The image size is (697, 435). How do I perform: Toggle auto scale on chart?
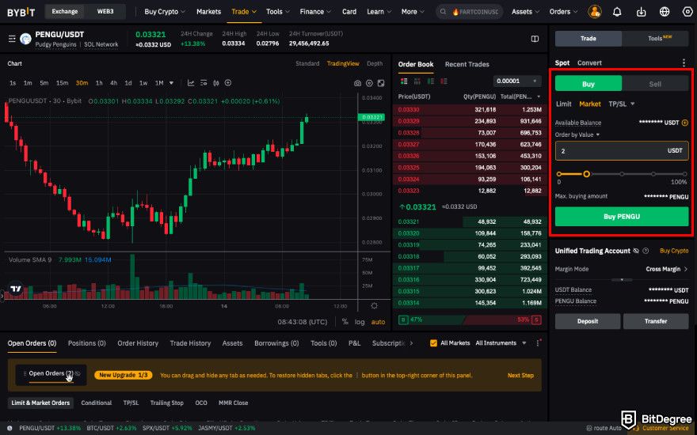379,322
